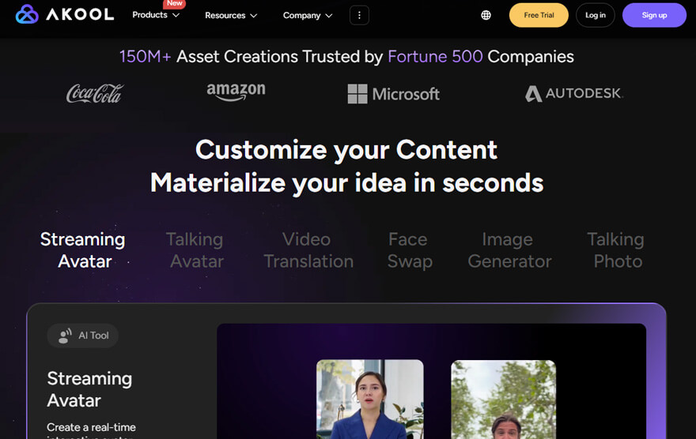Select the Face Swap tab
Image resolution: width=696 pixels, height=439 pixels.
pyautogui.click(x=409, y=250)
